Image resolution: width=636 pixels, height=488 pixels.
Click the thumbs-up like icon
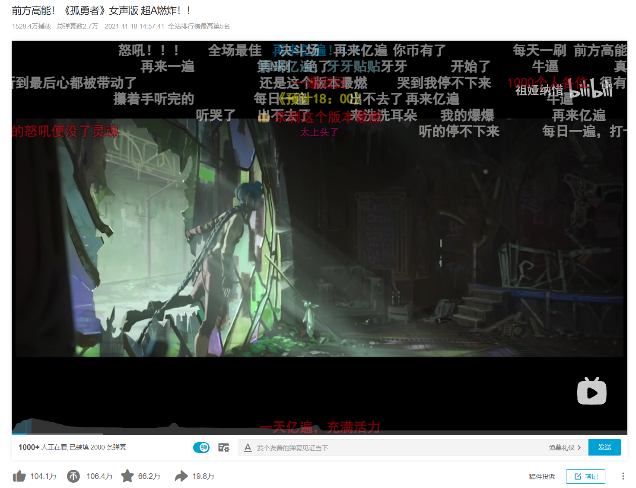point(19,476)
